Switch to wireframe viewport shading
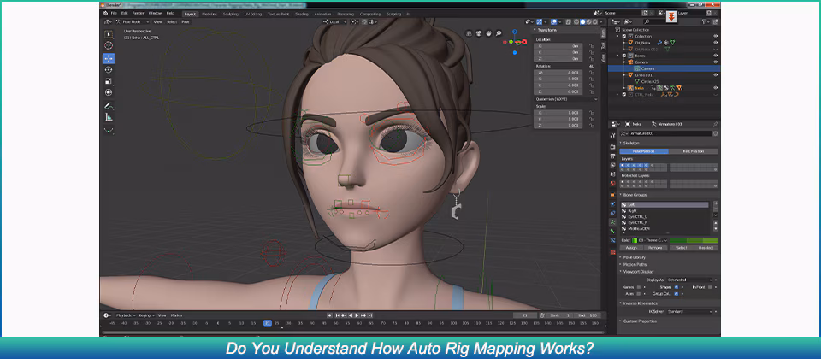This screenshot has height=359, width=821. [x=576, y=22]
